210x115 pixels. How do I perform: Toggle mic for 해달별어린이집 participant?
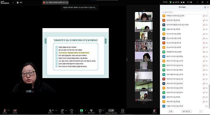tap(204, 52)
